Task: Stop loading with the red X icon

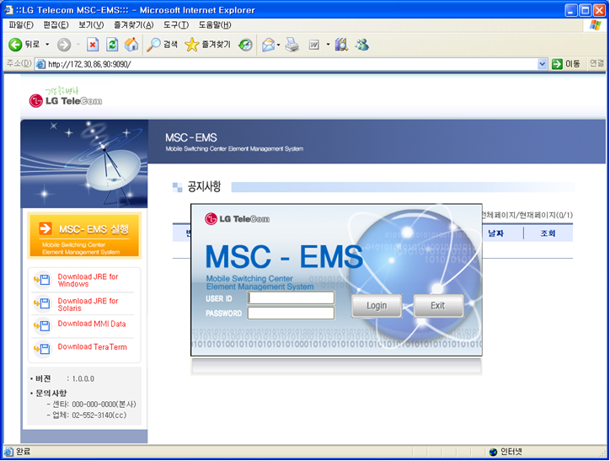Action: [93, 45]
